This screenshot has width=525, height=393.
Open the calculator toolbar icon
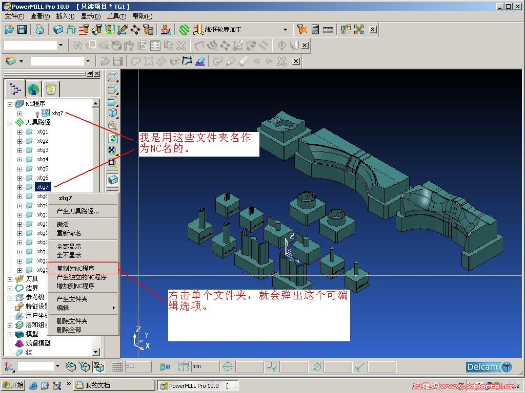coord(315,30)
